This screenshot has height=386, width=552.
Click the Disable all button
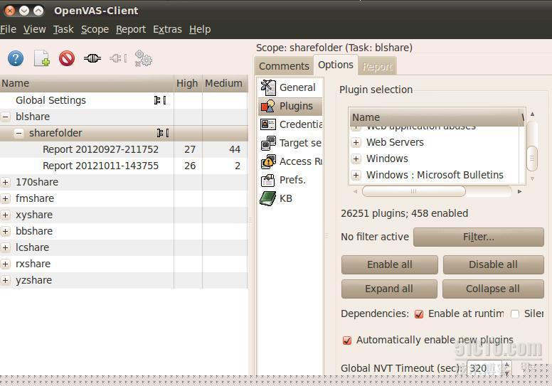click(x=493, y=264)
